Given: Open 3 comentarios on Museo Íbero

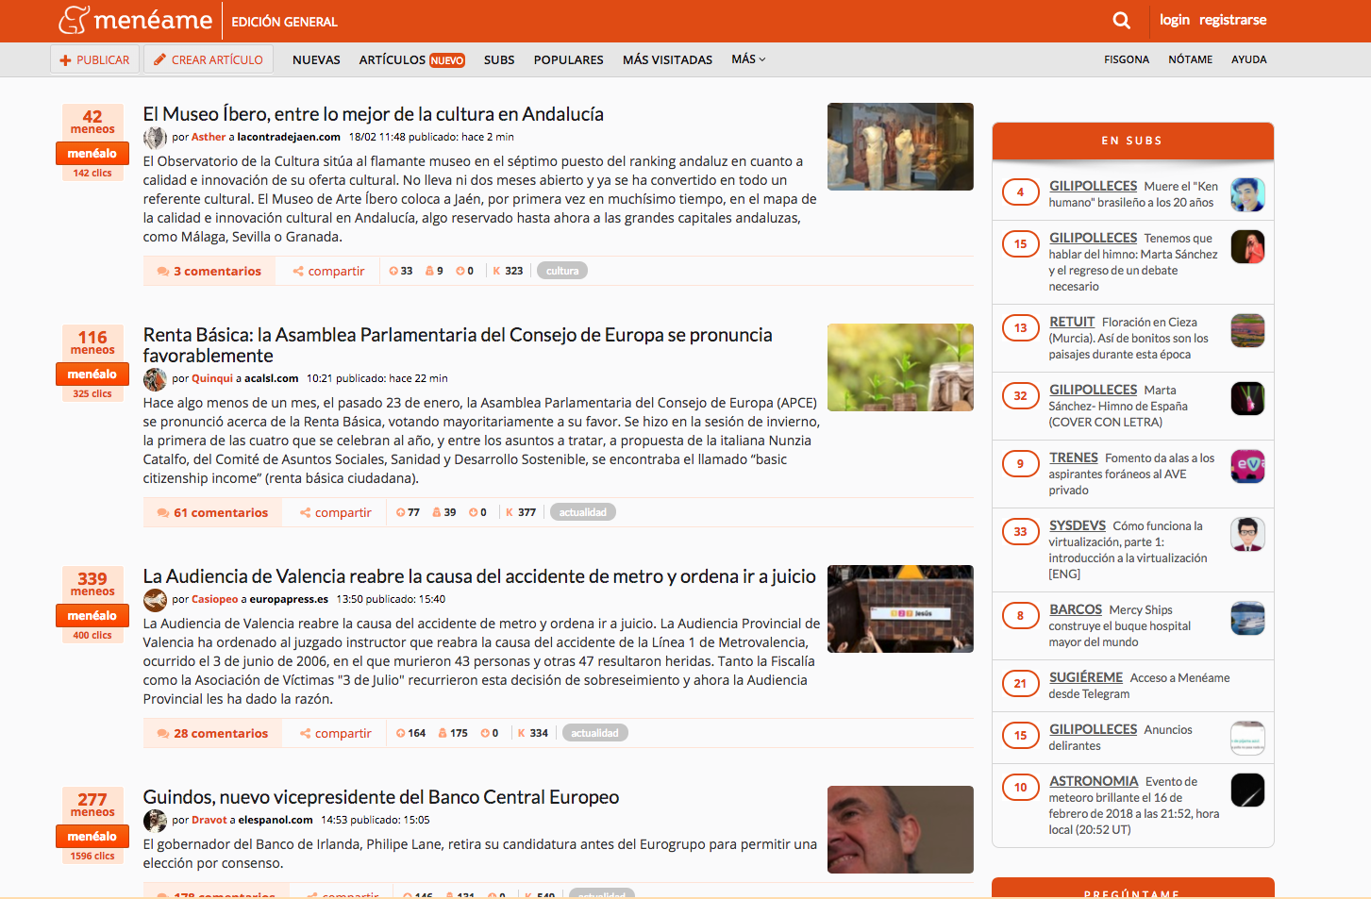Looking at the screenshot, I should [209, 271].
